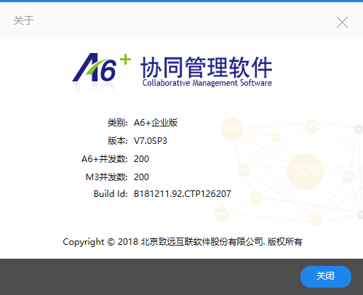The height and width of the screenshot is (295, 363).
Task: Click the green plus sign in the logo
Action: pyautogui.click(x=125, y=60)
